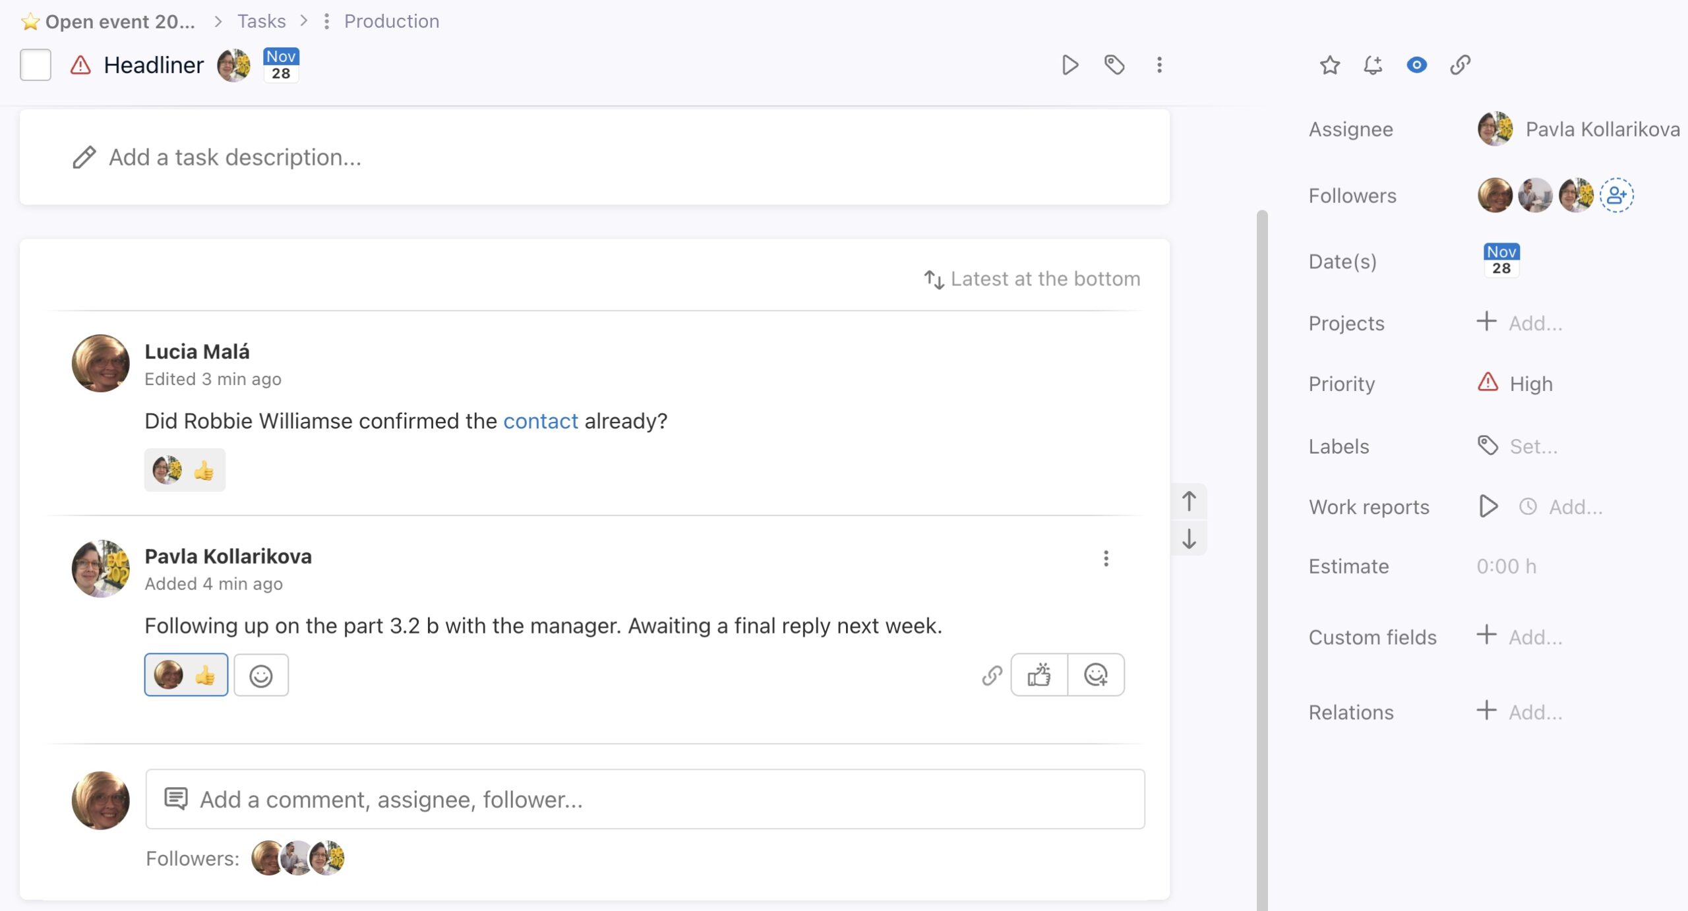Copy the task link using the chain icon
The width and height of the screenshot is (1688, 911).
tap(1460, 65)
